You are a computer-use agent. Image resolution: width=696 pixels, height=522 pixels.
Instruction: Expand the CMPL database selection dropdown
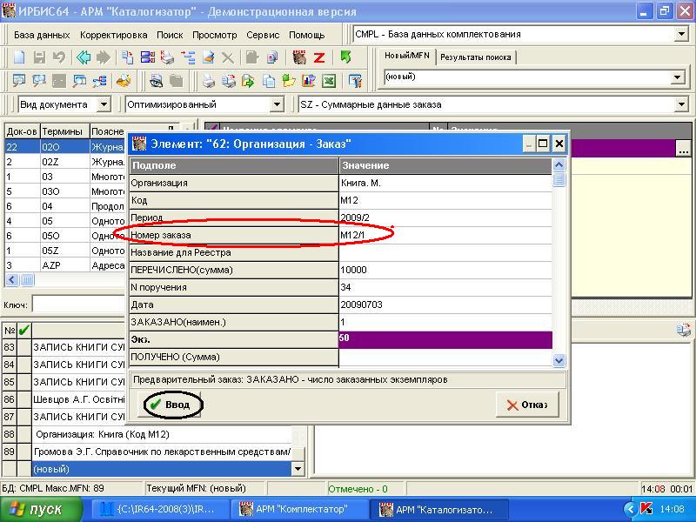[681, 34]
